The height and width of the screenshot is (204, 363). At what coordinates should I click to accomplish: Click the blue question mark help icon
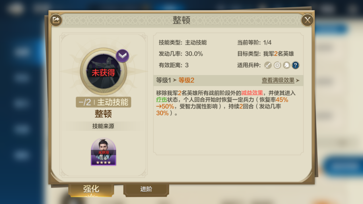click(x=296, y=65)
